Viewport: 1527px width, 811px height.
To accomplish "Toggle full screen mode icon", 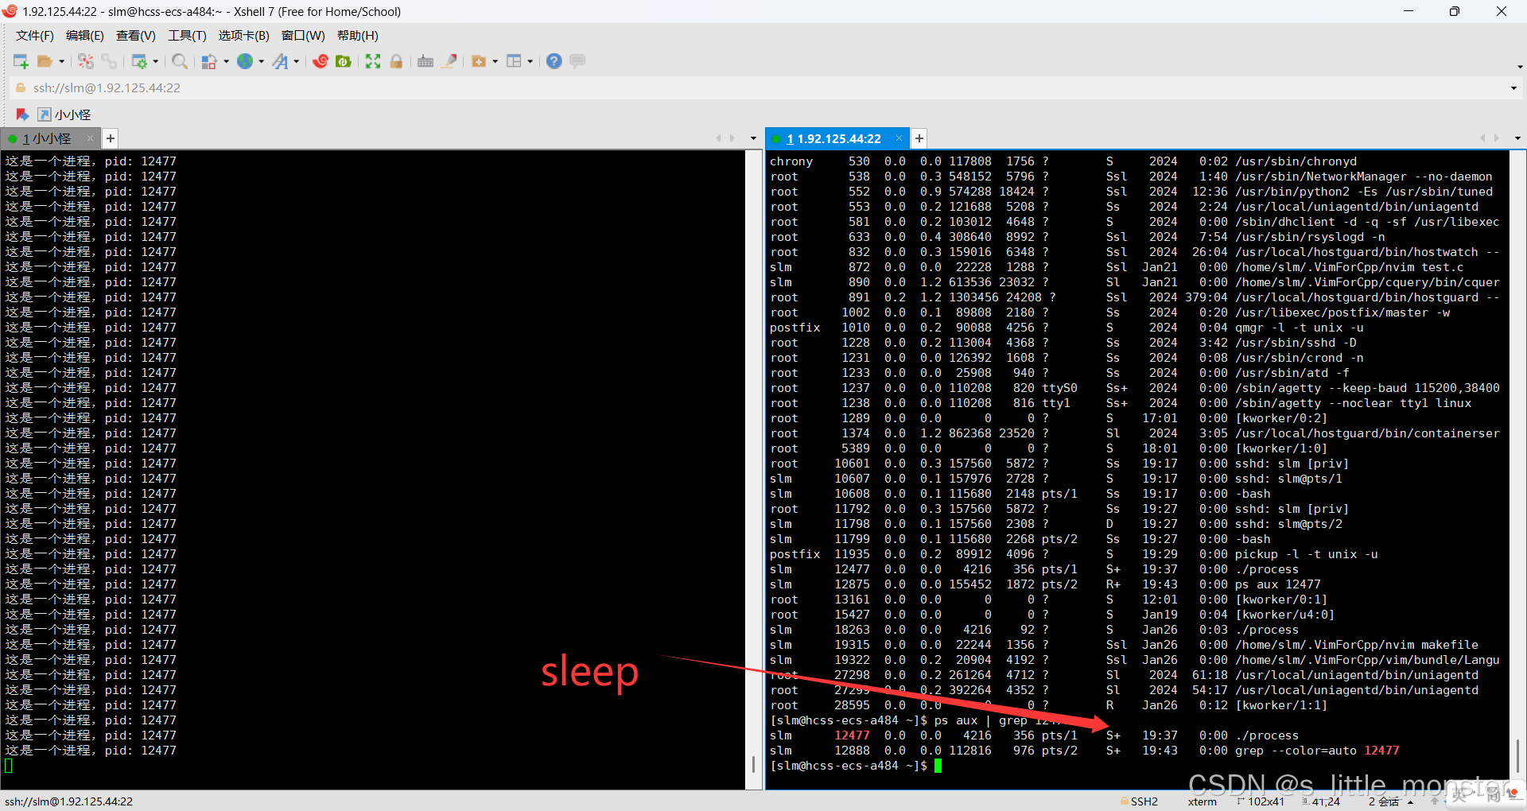I will pos(373,61).
